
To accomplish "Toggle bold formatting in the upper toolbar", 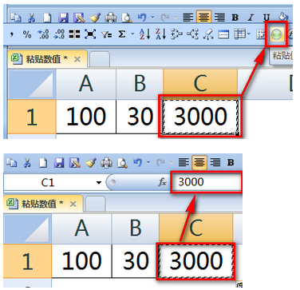I will [235, 18].
